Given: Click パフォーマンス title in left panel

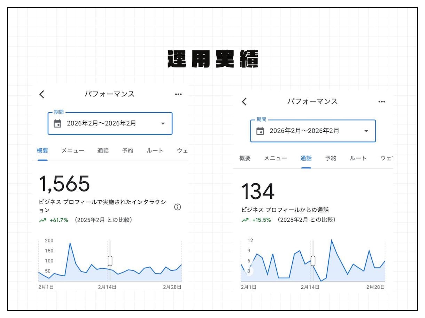Looking at the screenshot, I should click(x=109, y=94).
